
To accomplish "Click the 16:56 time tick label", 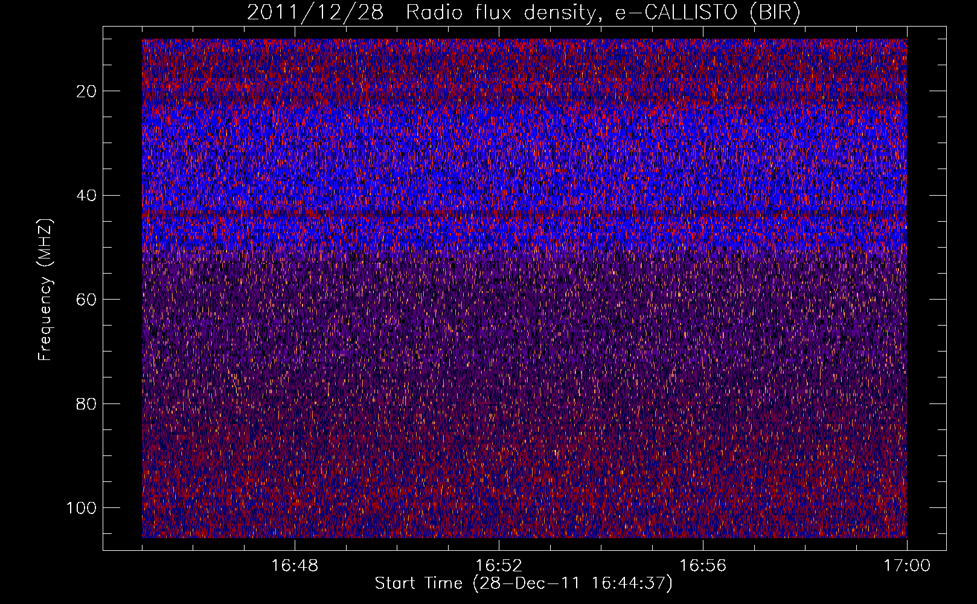I will click(703, 566).
